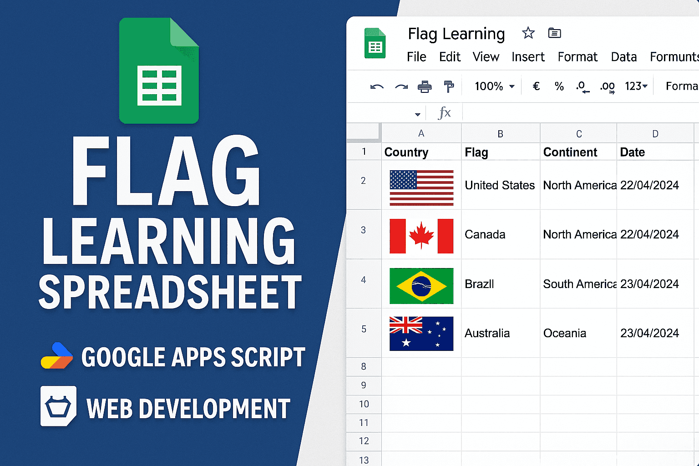Select the Canadian flag image thumbnail

tap(421, 236)
